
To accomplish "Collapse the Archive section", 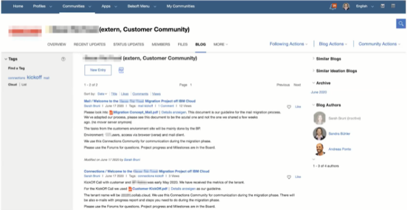I will 313,83.
